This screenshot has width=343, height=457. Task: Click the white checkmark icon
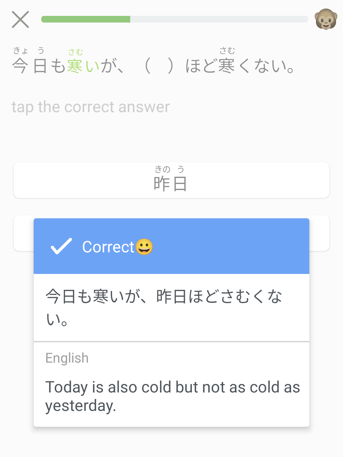(61, 246)
